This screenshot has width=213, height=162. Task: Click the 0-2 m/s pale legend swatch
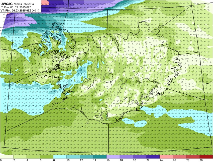7,157
